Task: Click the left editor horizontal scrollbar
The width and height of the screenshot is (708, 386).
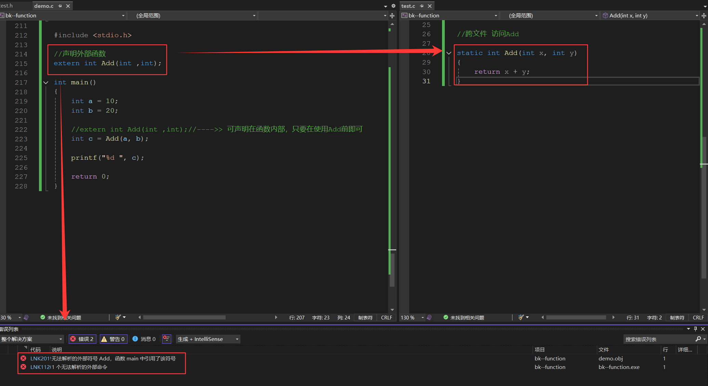Action: click(x=184, y=317)
